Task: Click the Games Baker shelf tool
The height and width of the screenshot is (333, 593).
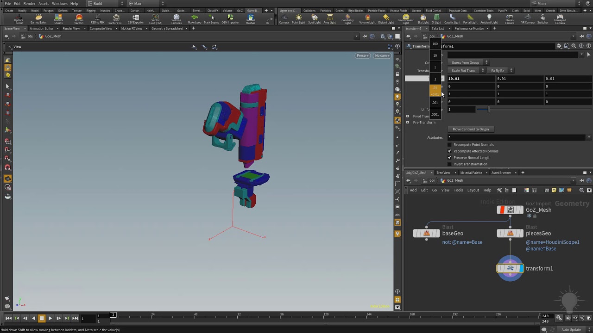Action: point(38,19)
